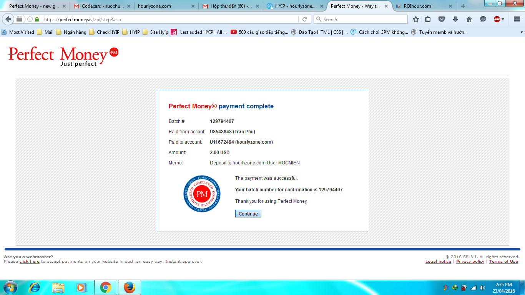This screenshot has height=295, width=525.
Task: Switch to the 'HYIP - hourlyzone....' tab
Action: click(x=291, y=6)
